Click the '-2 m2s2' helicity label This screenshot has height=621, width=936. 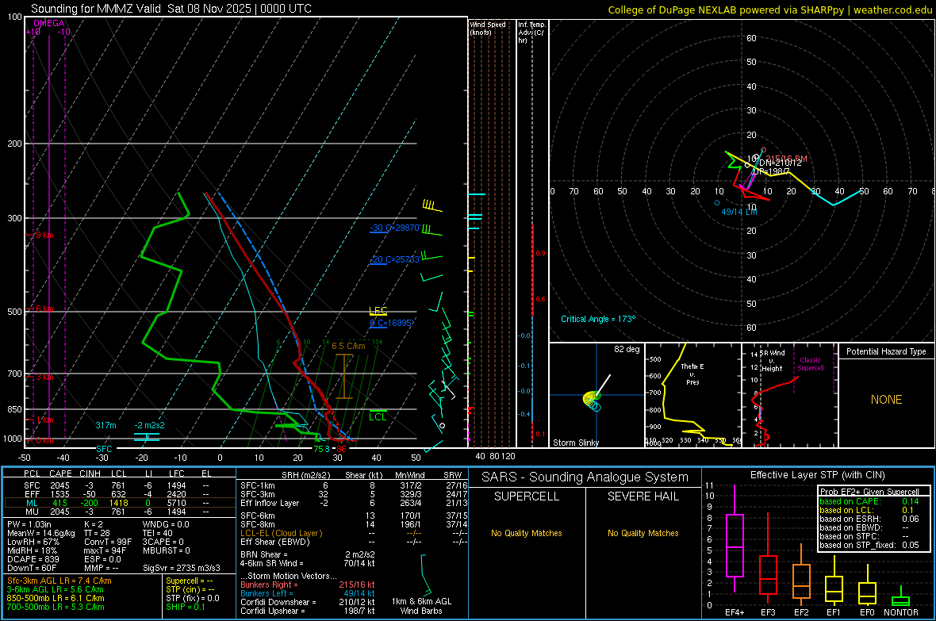click(x=149, y=425)
